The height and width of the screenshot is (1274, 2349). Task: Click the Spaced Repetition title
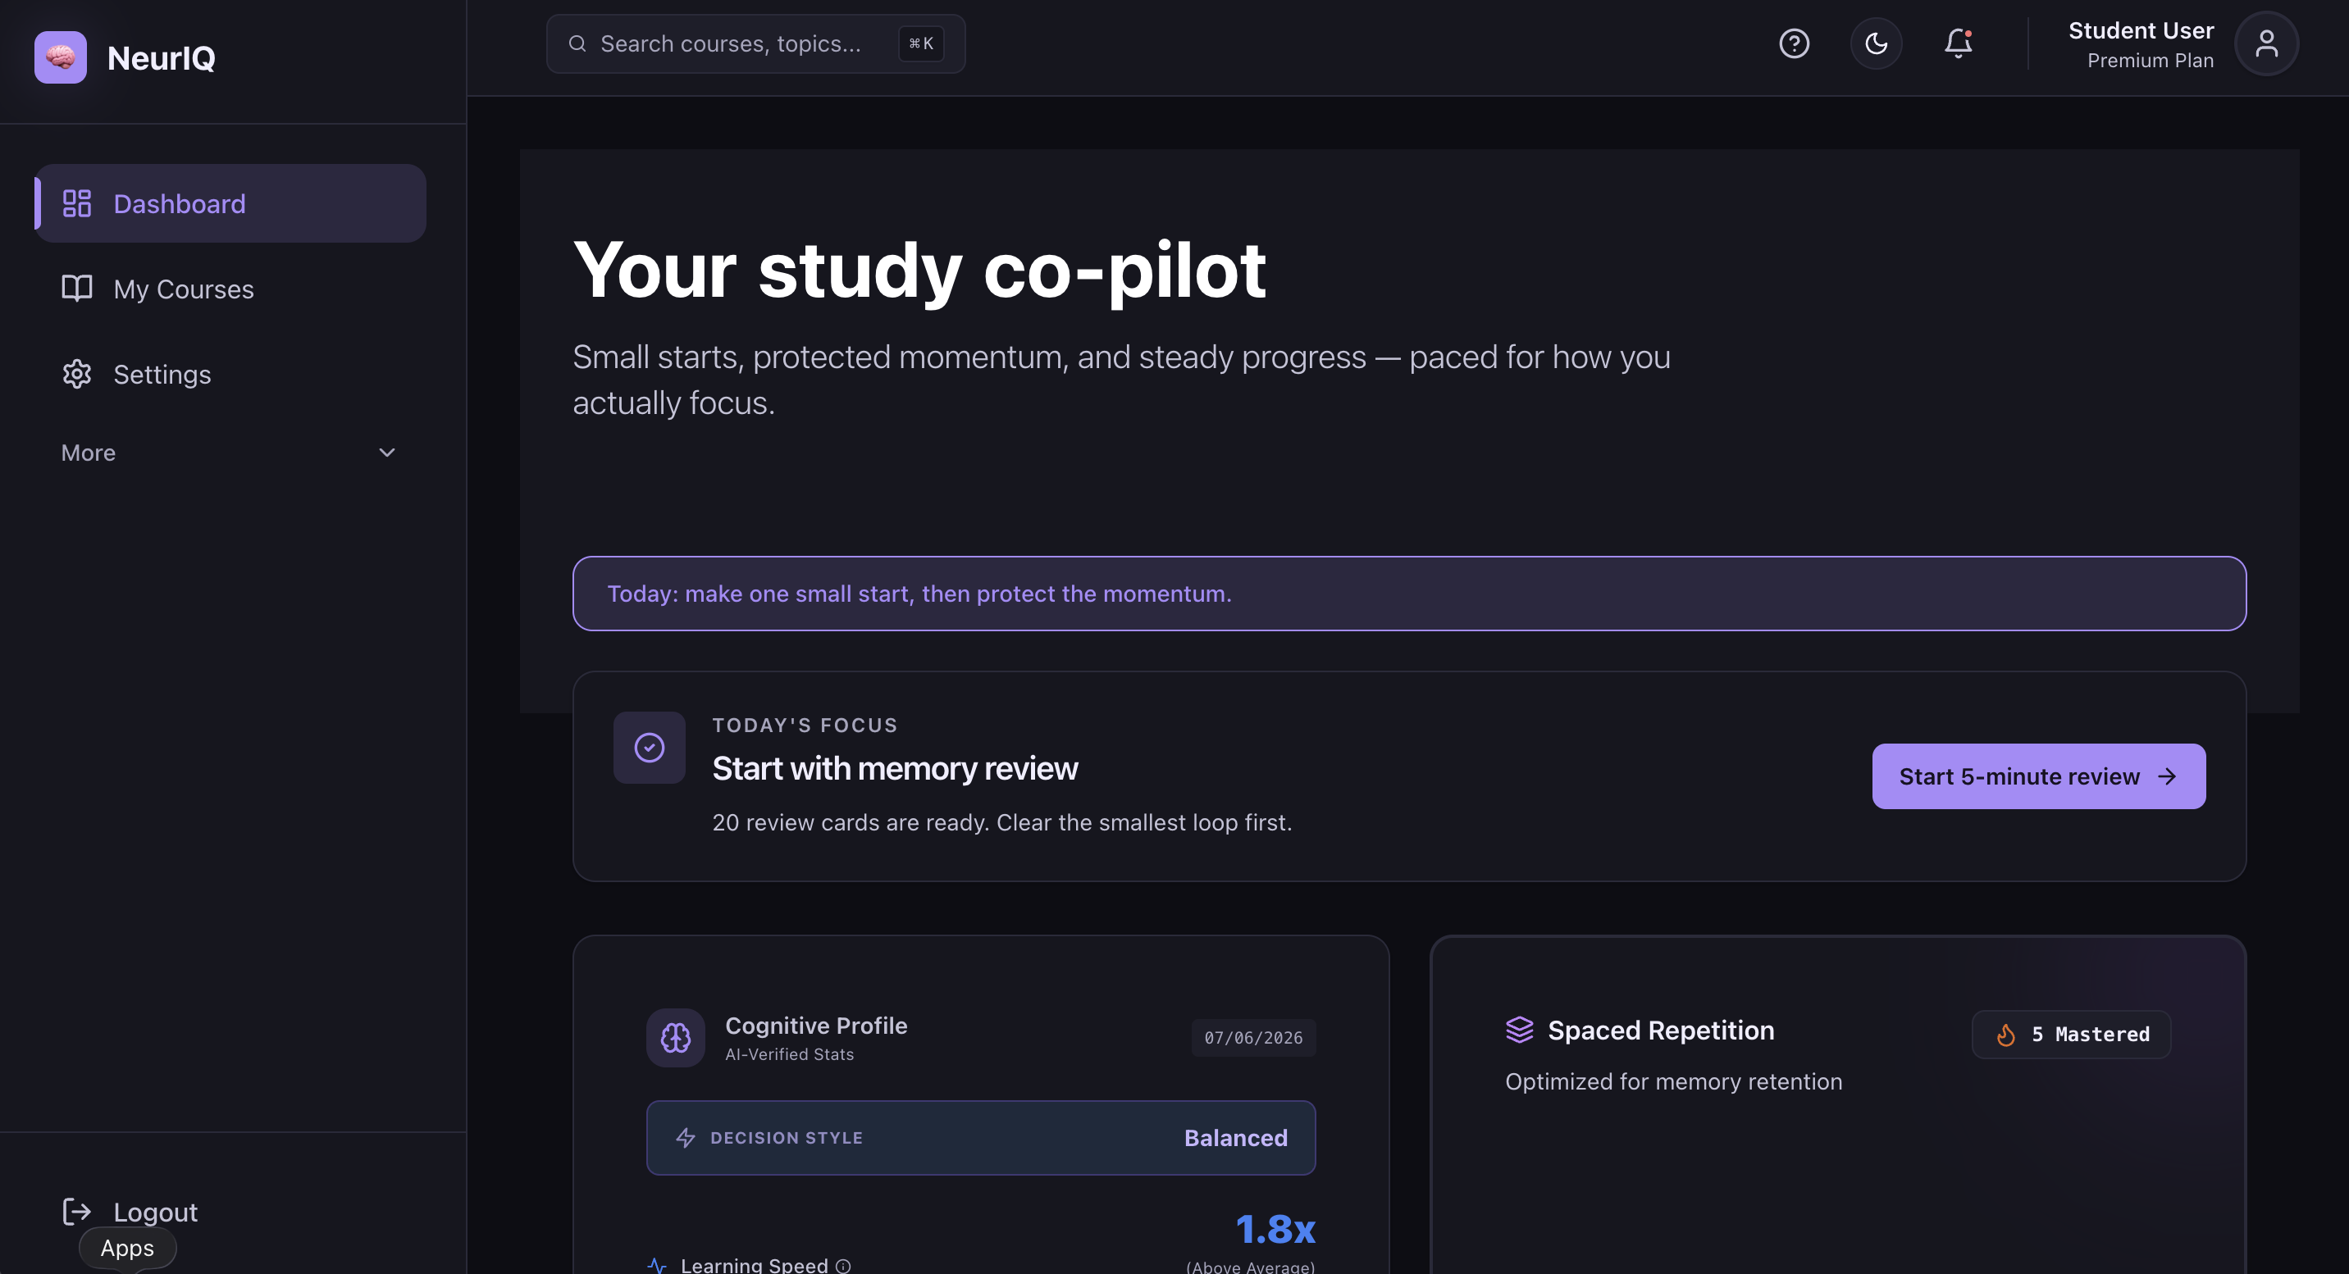pyautogui.click(x=1661, y=1030)
